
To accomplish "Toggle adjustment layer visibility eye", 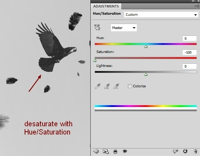I will point(125,151).
